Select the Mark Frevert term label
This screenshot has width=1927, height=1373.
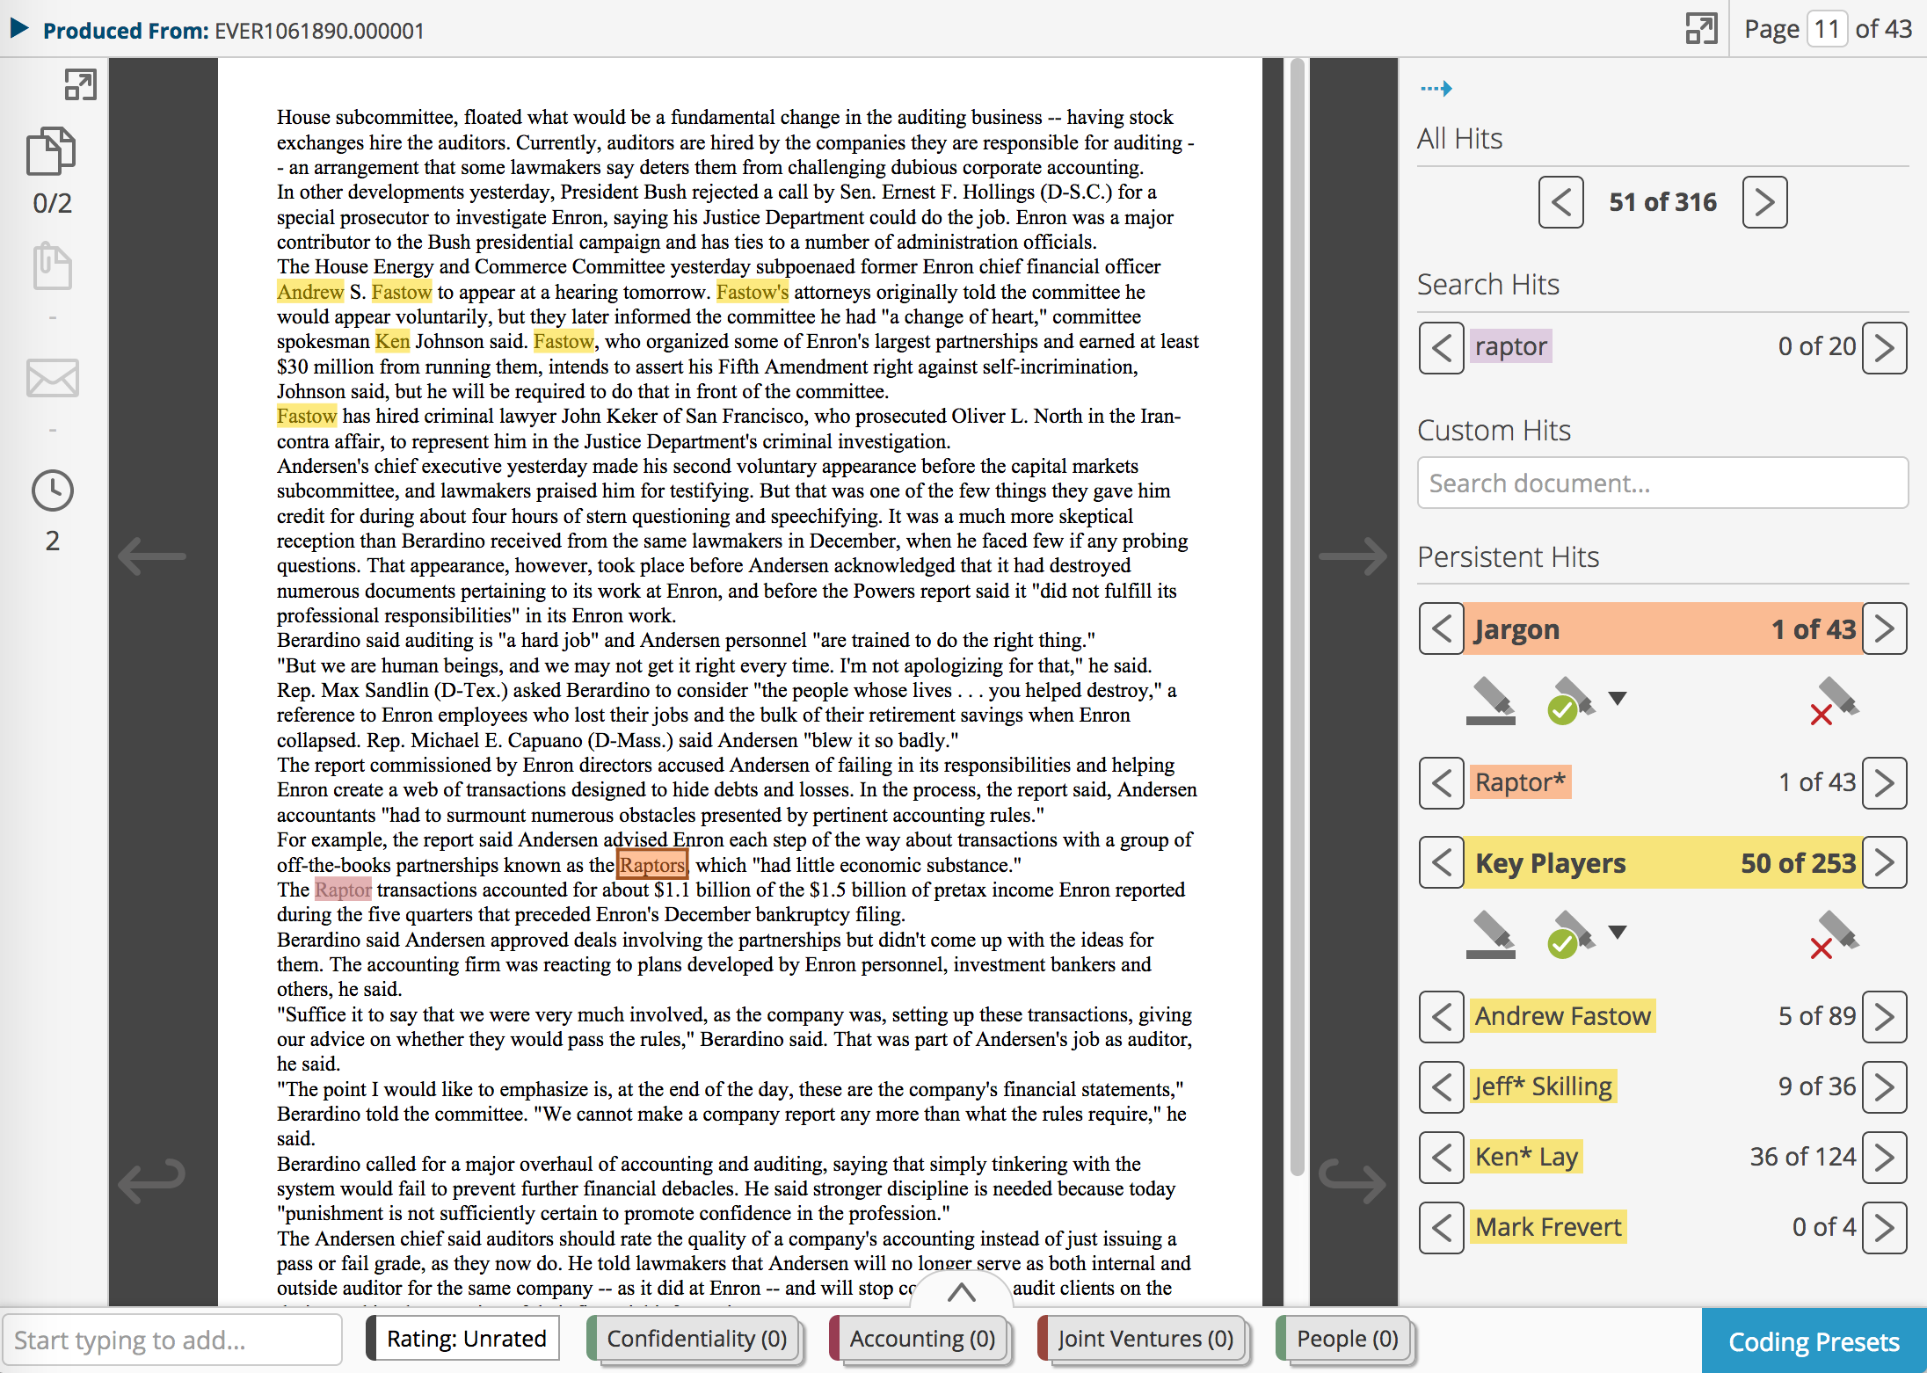[x=1548, y=1226]
